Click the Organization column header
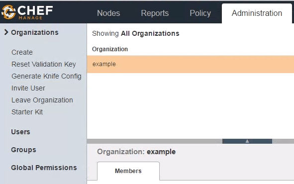This screenshot has height=184, width=294. click(x=110, y=49)
